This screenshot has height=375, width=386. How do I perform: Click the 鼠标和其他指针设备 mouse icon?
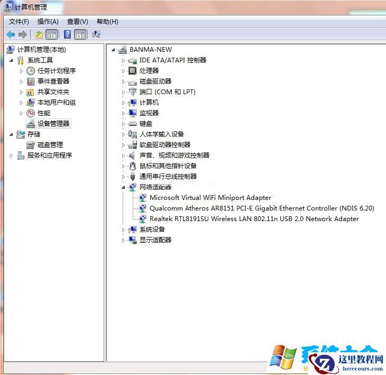[x=133, y=166]
